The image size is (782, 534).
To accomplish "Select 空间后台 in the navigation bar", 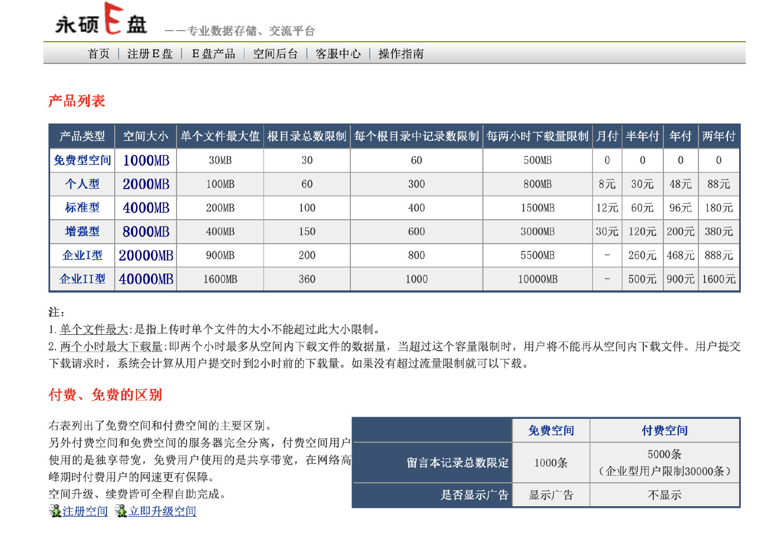I will pos(275,54).
